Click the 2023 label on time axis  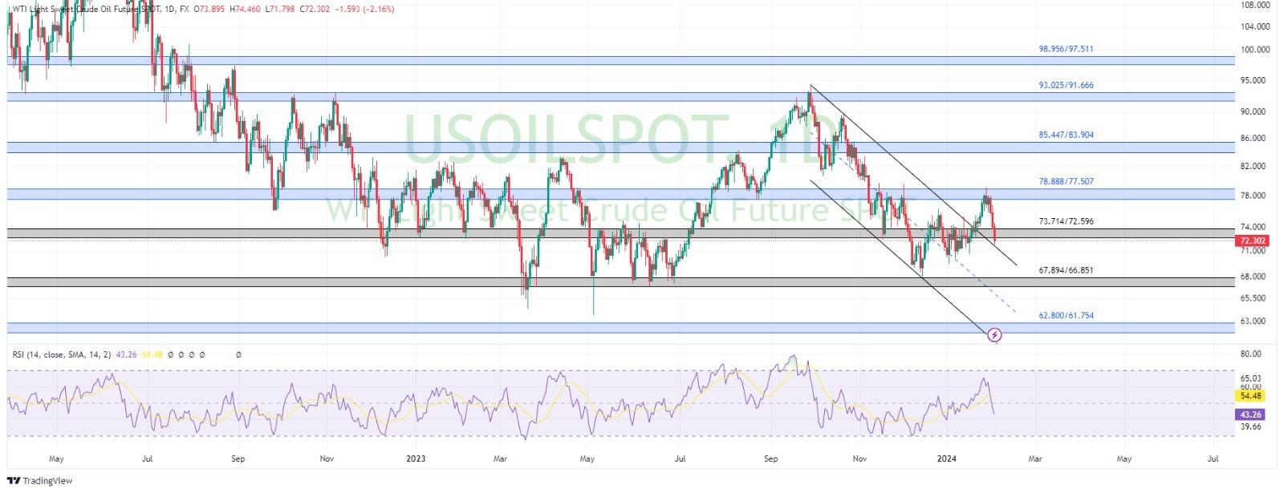point(415,459)
